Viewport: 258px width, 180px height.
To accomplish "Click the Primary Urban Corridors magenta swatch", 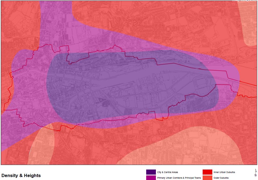I will tap(151, 178).
